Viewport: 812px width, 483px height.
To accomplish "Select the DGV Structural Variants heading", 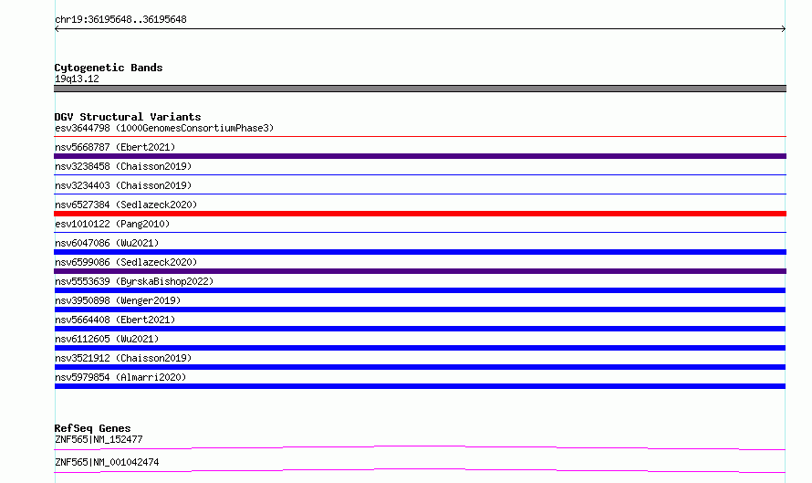I will tap(128, 117).
